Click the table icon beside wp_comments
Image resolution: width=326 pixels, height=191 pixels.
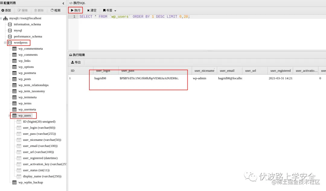(14, 55)
